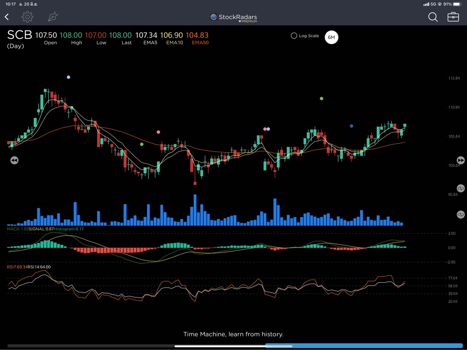The height and width of the screenshot is (350, 467).
Task: Select the RSI7 indicator label
Action: pyautogui.click(x=17, y=267)
